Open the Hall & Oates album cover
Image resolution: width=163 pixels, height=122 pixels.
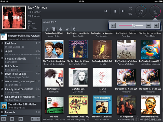click(54, 49)
